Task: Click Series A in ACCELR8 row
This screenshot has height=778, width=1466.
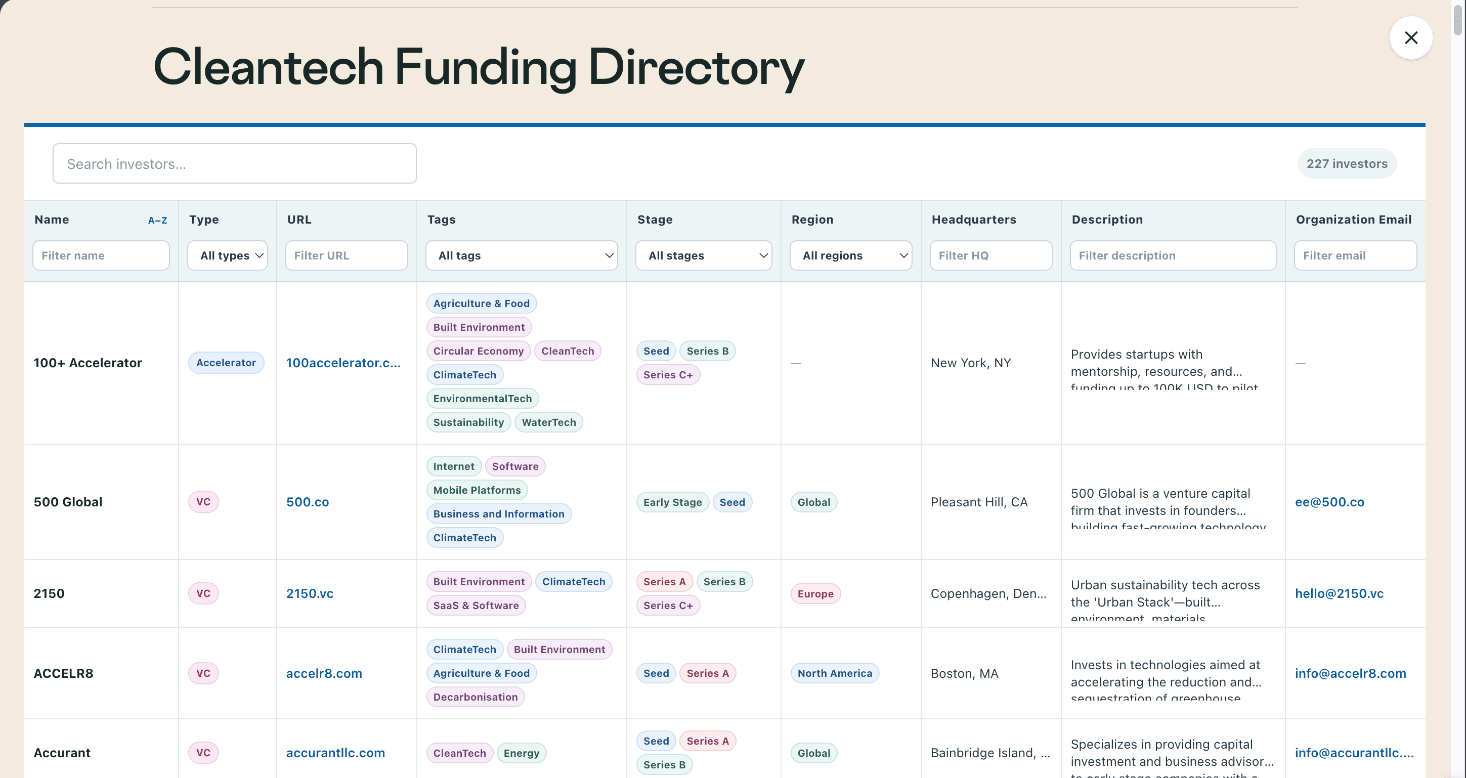Action: click(707, 673)
